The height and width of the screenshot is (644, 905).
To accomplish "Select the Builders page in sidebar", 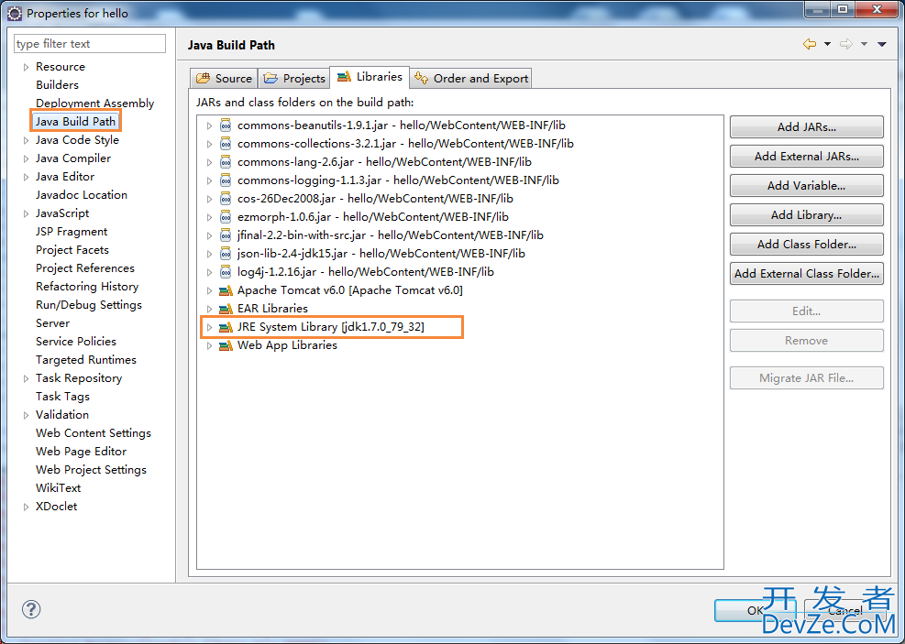I will 57,85.
